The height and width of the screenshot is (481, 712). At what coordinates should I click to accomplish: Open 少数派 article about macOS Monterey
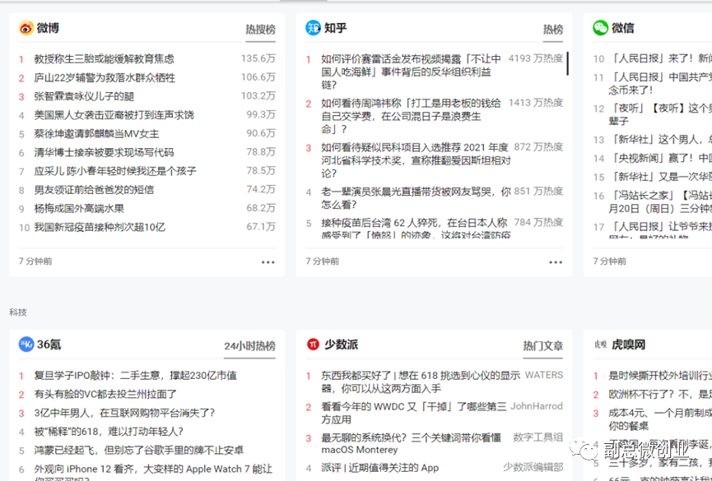[x=411, y=444]
